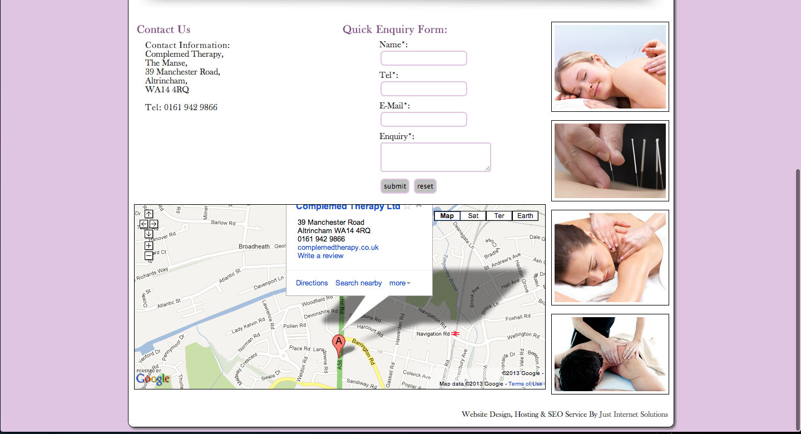Pan the map left with the arrow
Screen dimensions: 801x434
(144, 224)
